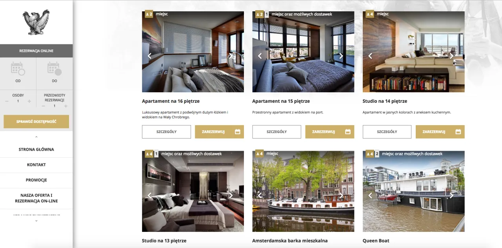Show next photo of Apartament na 16 piętrze
This screenshot has height=248, width=502.
pos(231,56)
